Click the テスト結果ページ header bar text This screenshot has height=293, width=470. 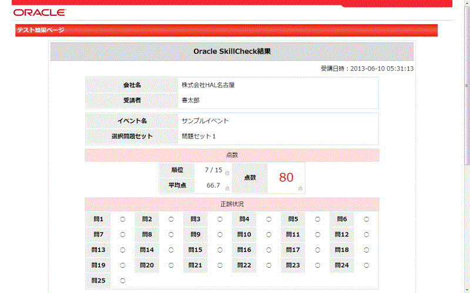[x=41, y=30]
